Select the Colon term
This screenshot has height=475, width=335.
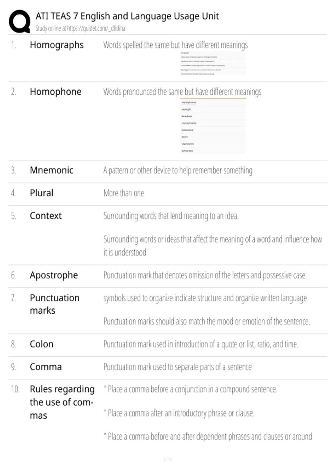(42, 344)
